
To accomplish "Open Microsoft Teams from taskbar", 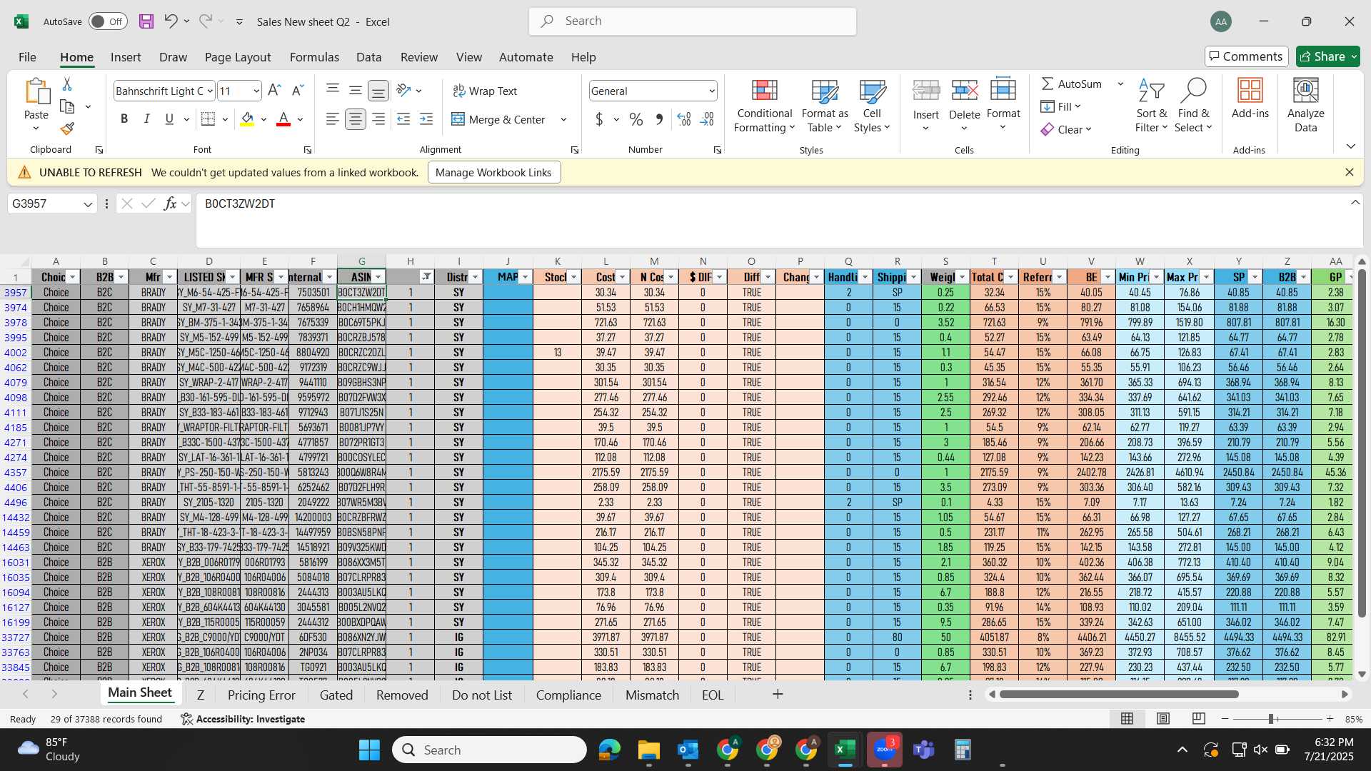I will (x=924, y=750).
